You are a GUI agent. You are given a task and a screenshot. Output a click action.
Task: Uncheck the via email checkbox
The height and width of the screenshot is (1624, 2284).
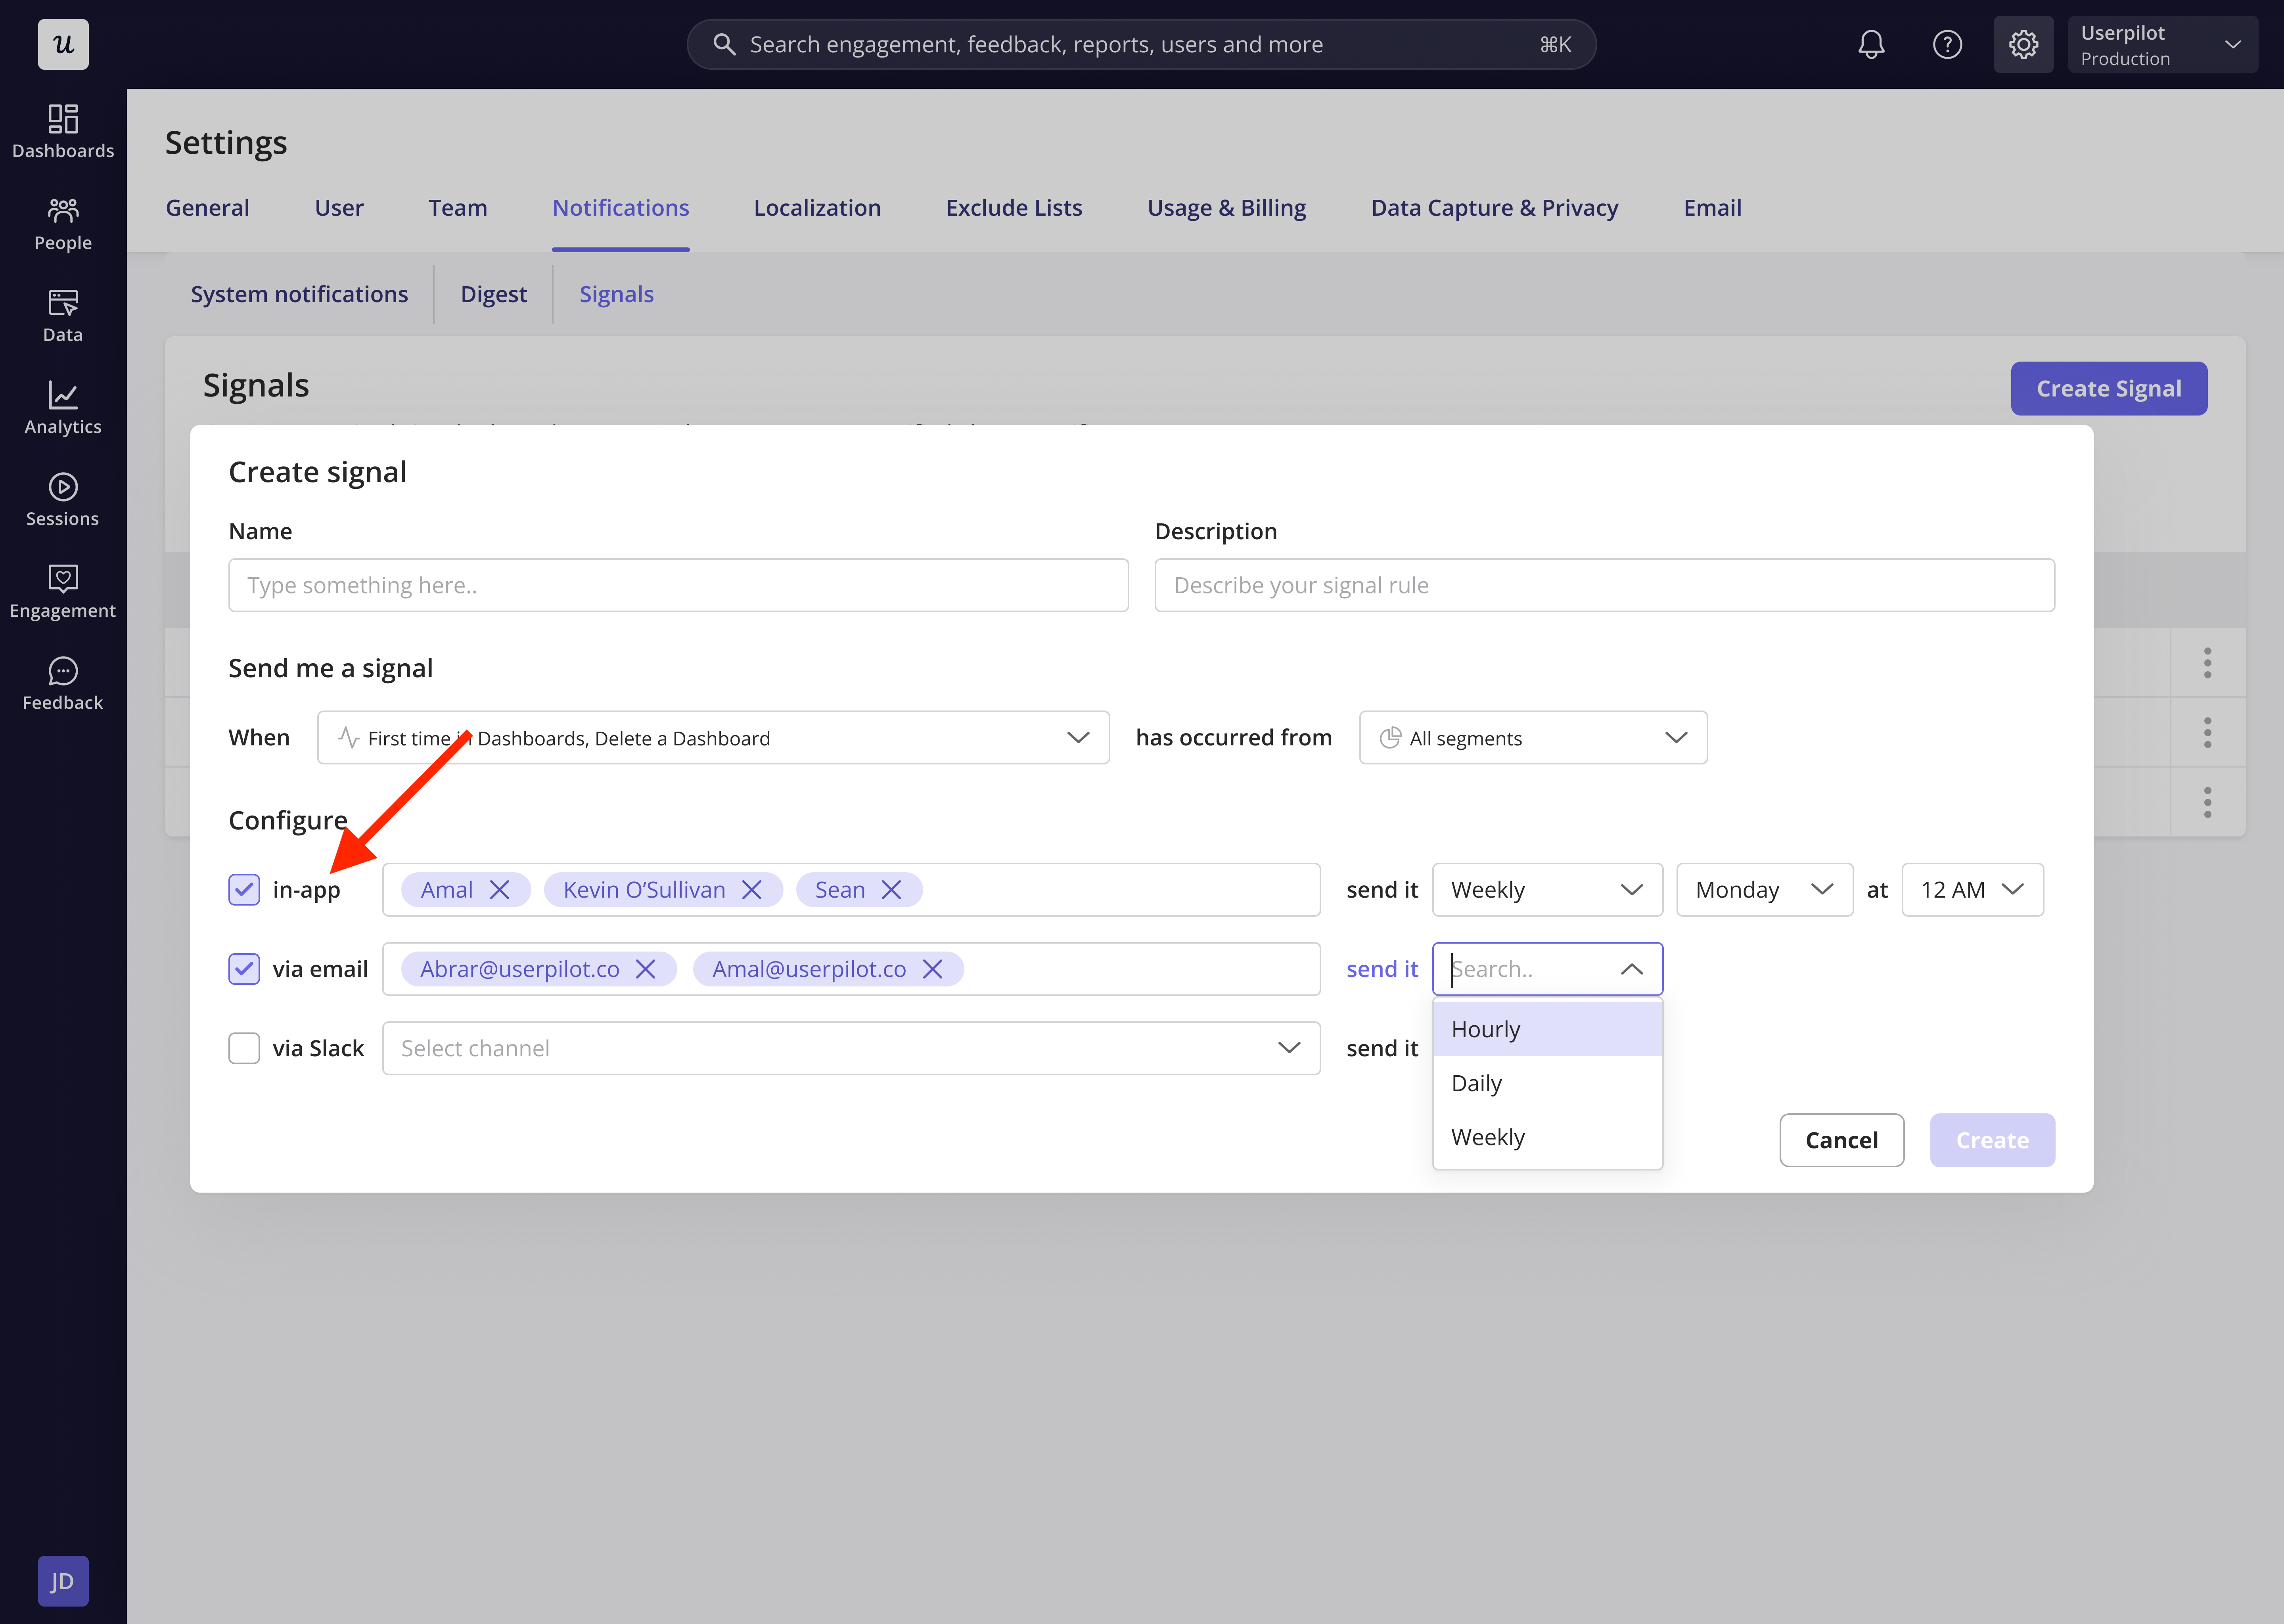tap(244, 968)
